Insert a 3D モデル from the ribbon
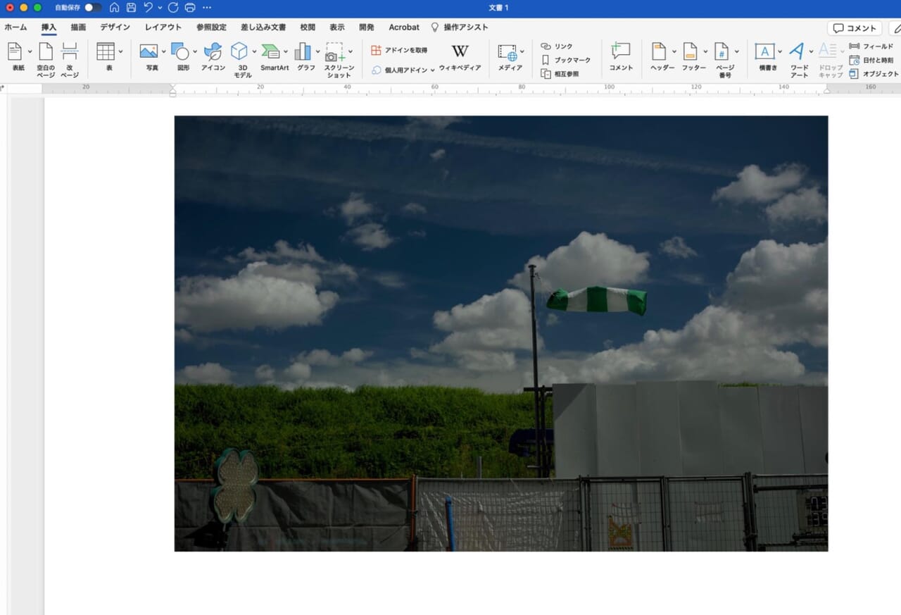Screen dimensions: 901x615 point(239,52)
